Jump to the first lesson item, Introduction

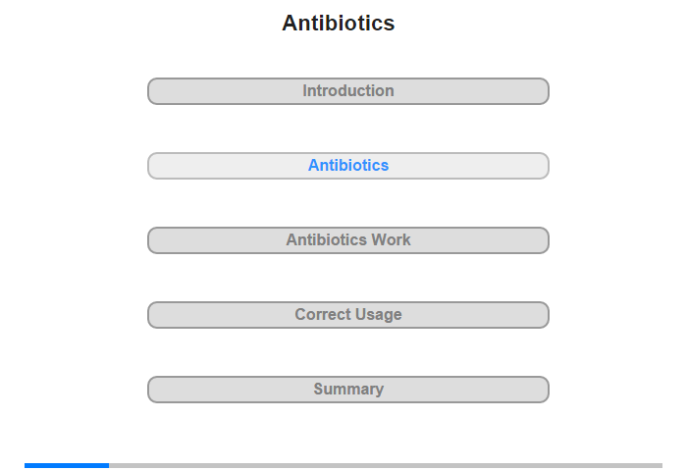pyautogui.click(x=347, y=91)
